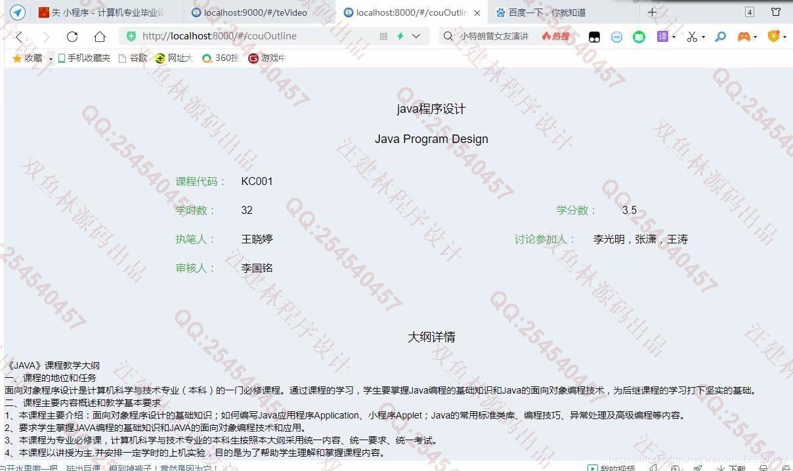Expand the address bar dropdown arrow
The width and height of the screenshot is (793, 471).
pos(416,36)
